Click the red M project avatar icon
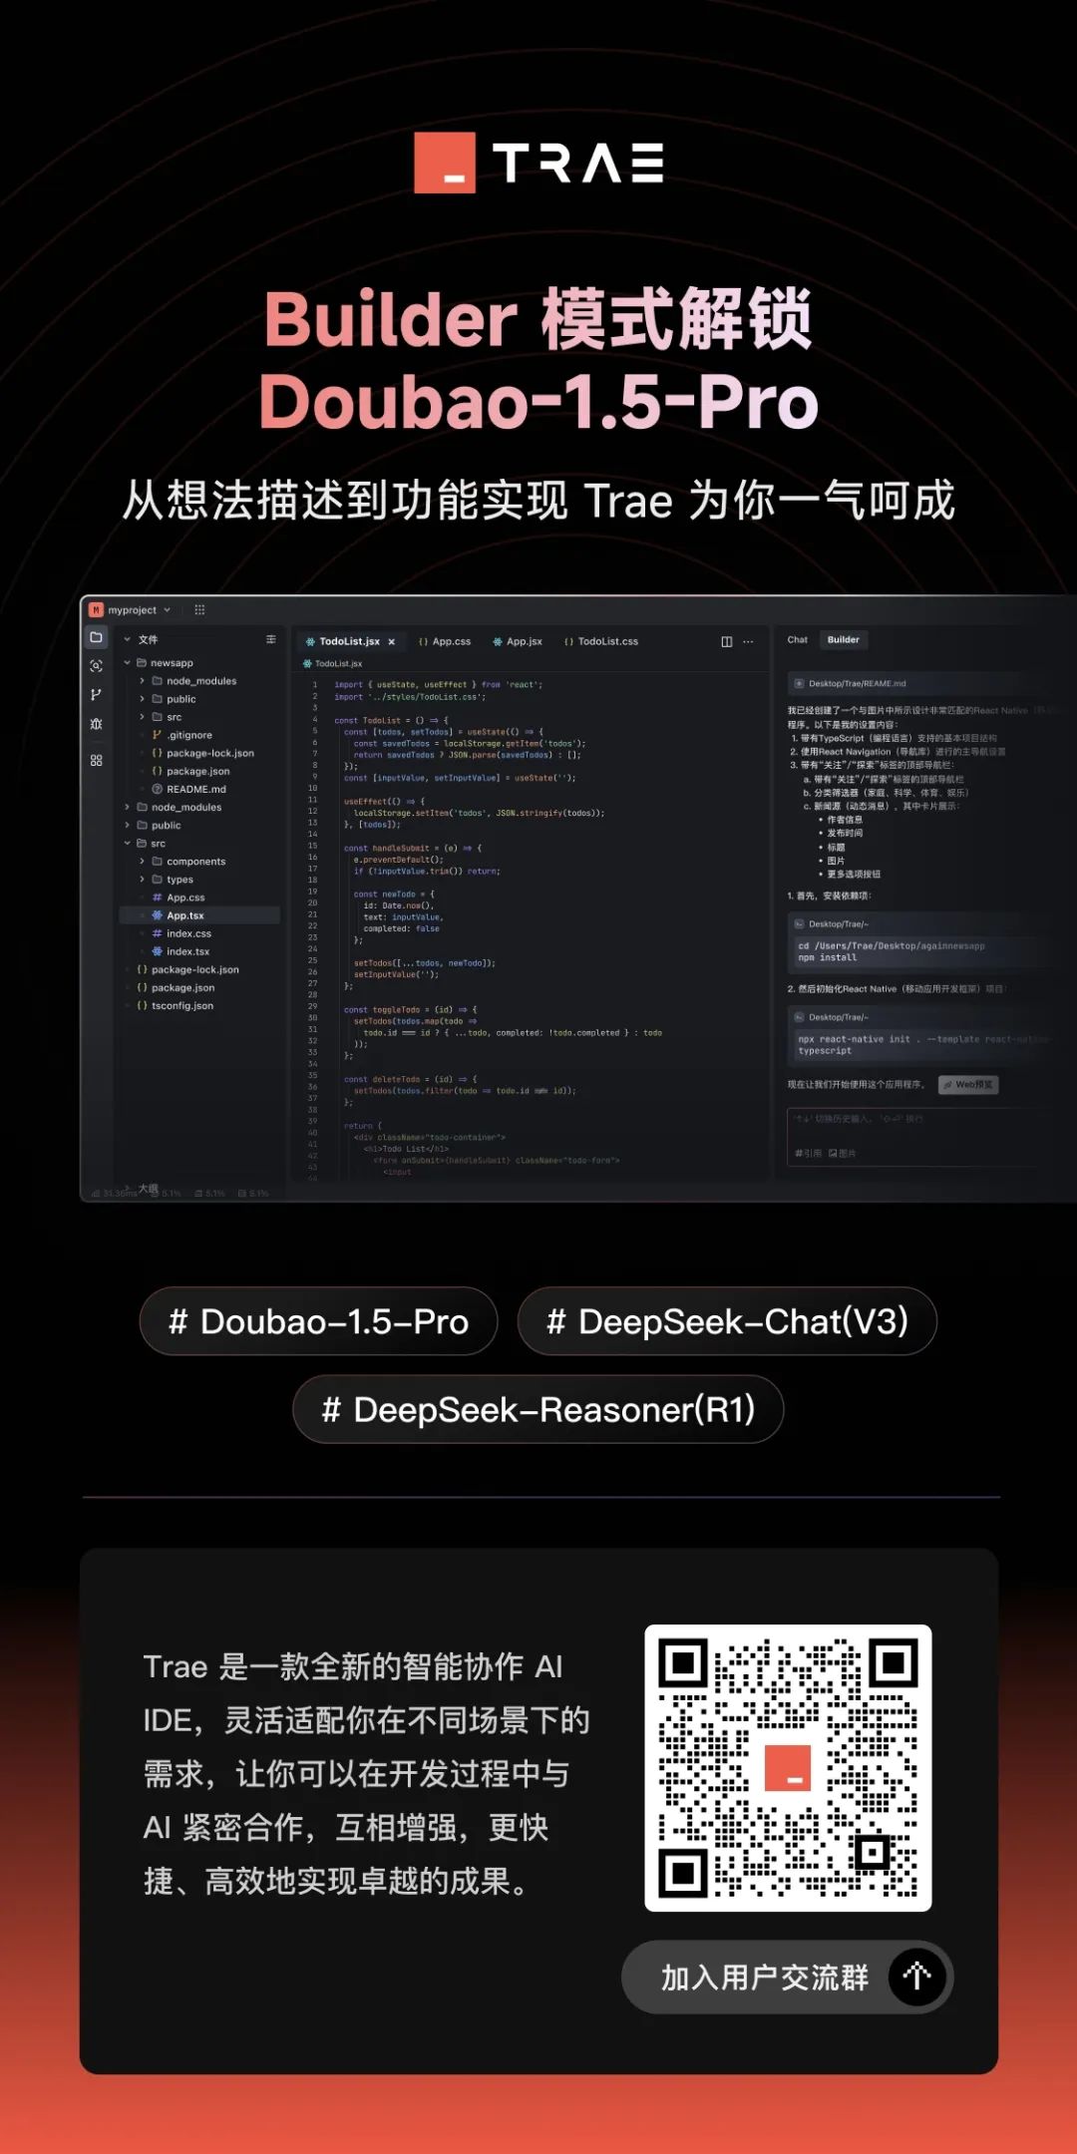Image resolution: width=1077 pixels, height=2154 pixels. tap(97, 609)
